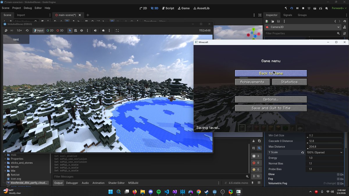
Task: Open the Y Scale dropdown
Action: click(x=325, y=152)
